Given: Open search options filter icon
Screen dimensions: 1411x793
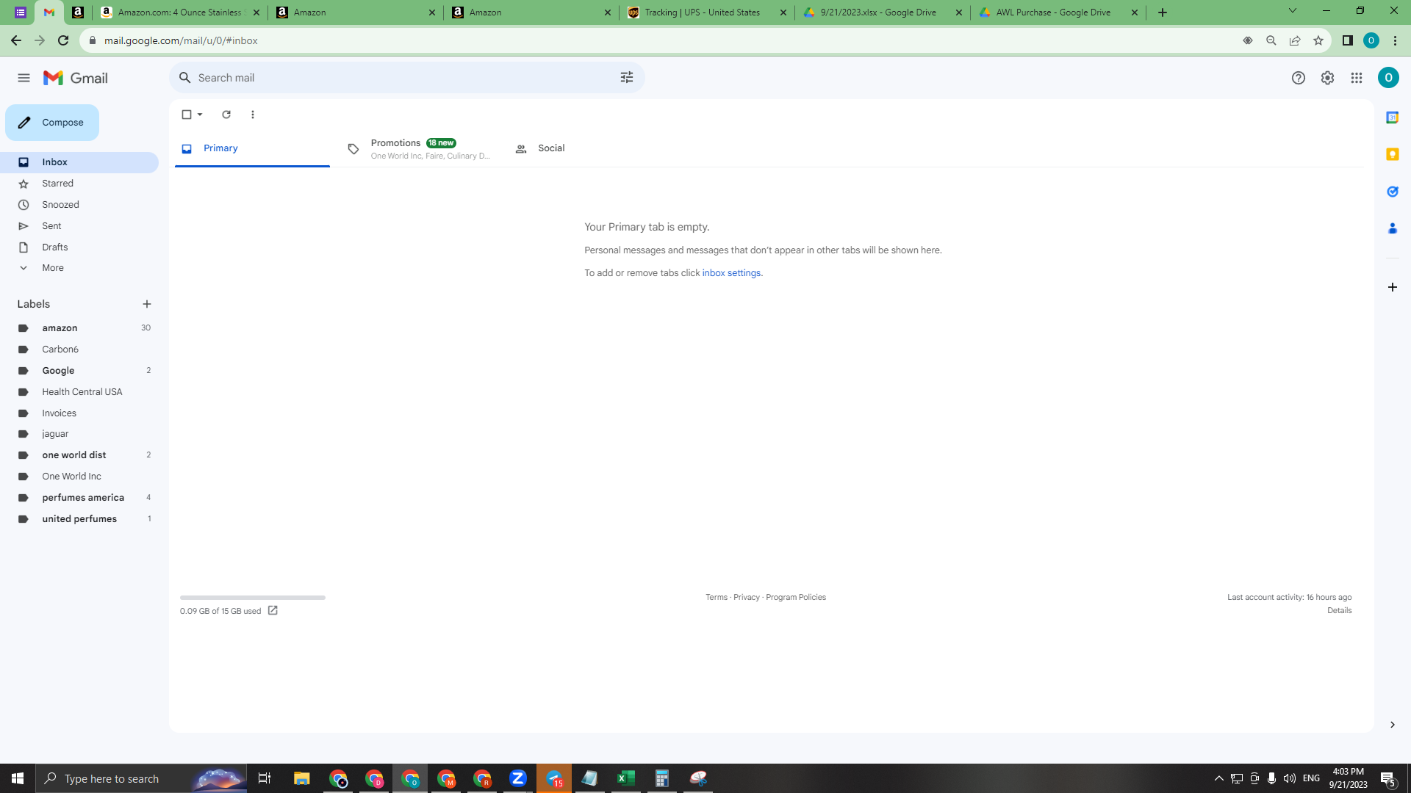Looking at the screenshot, I should click(x=627, y=78).
